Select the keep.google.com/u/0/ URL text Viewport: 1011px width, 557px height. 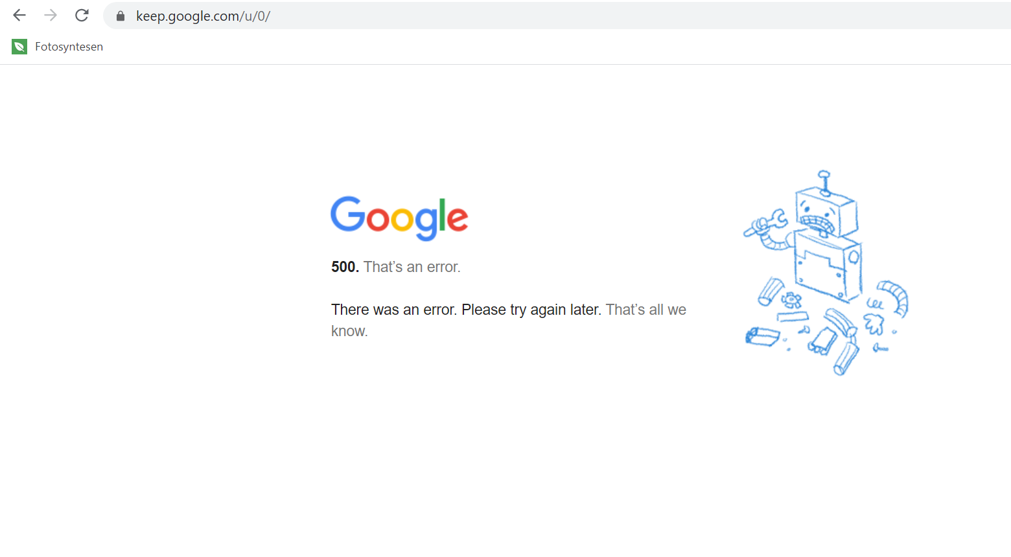pyautogui.click(x=203, y=16)
